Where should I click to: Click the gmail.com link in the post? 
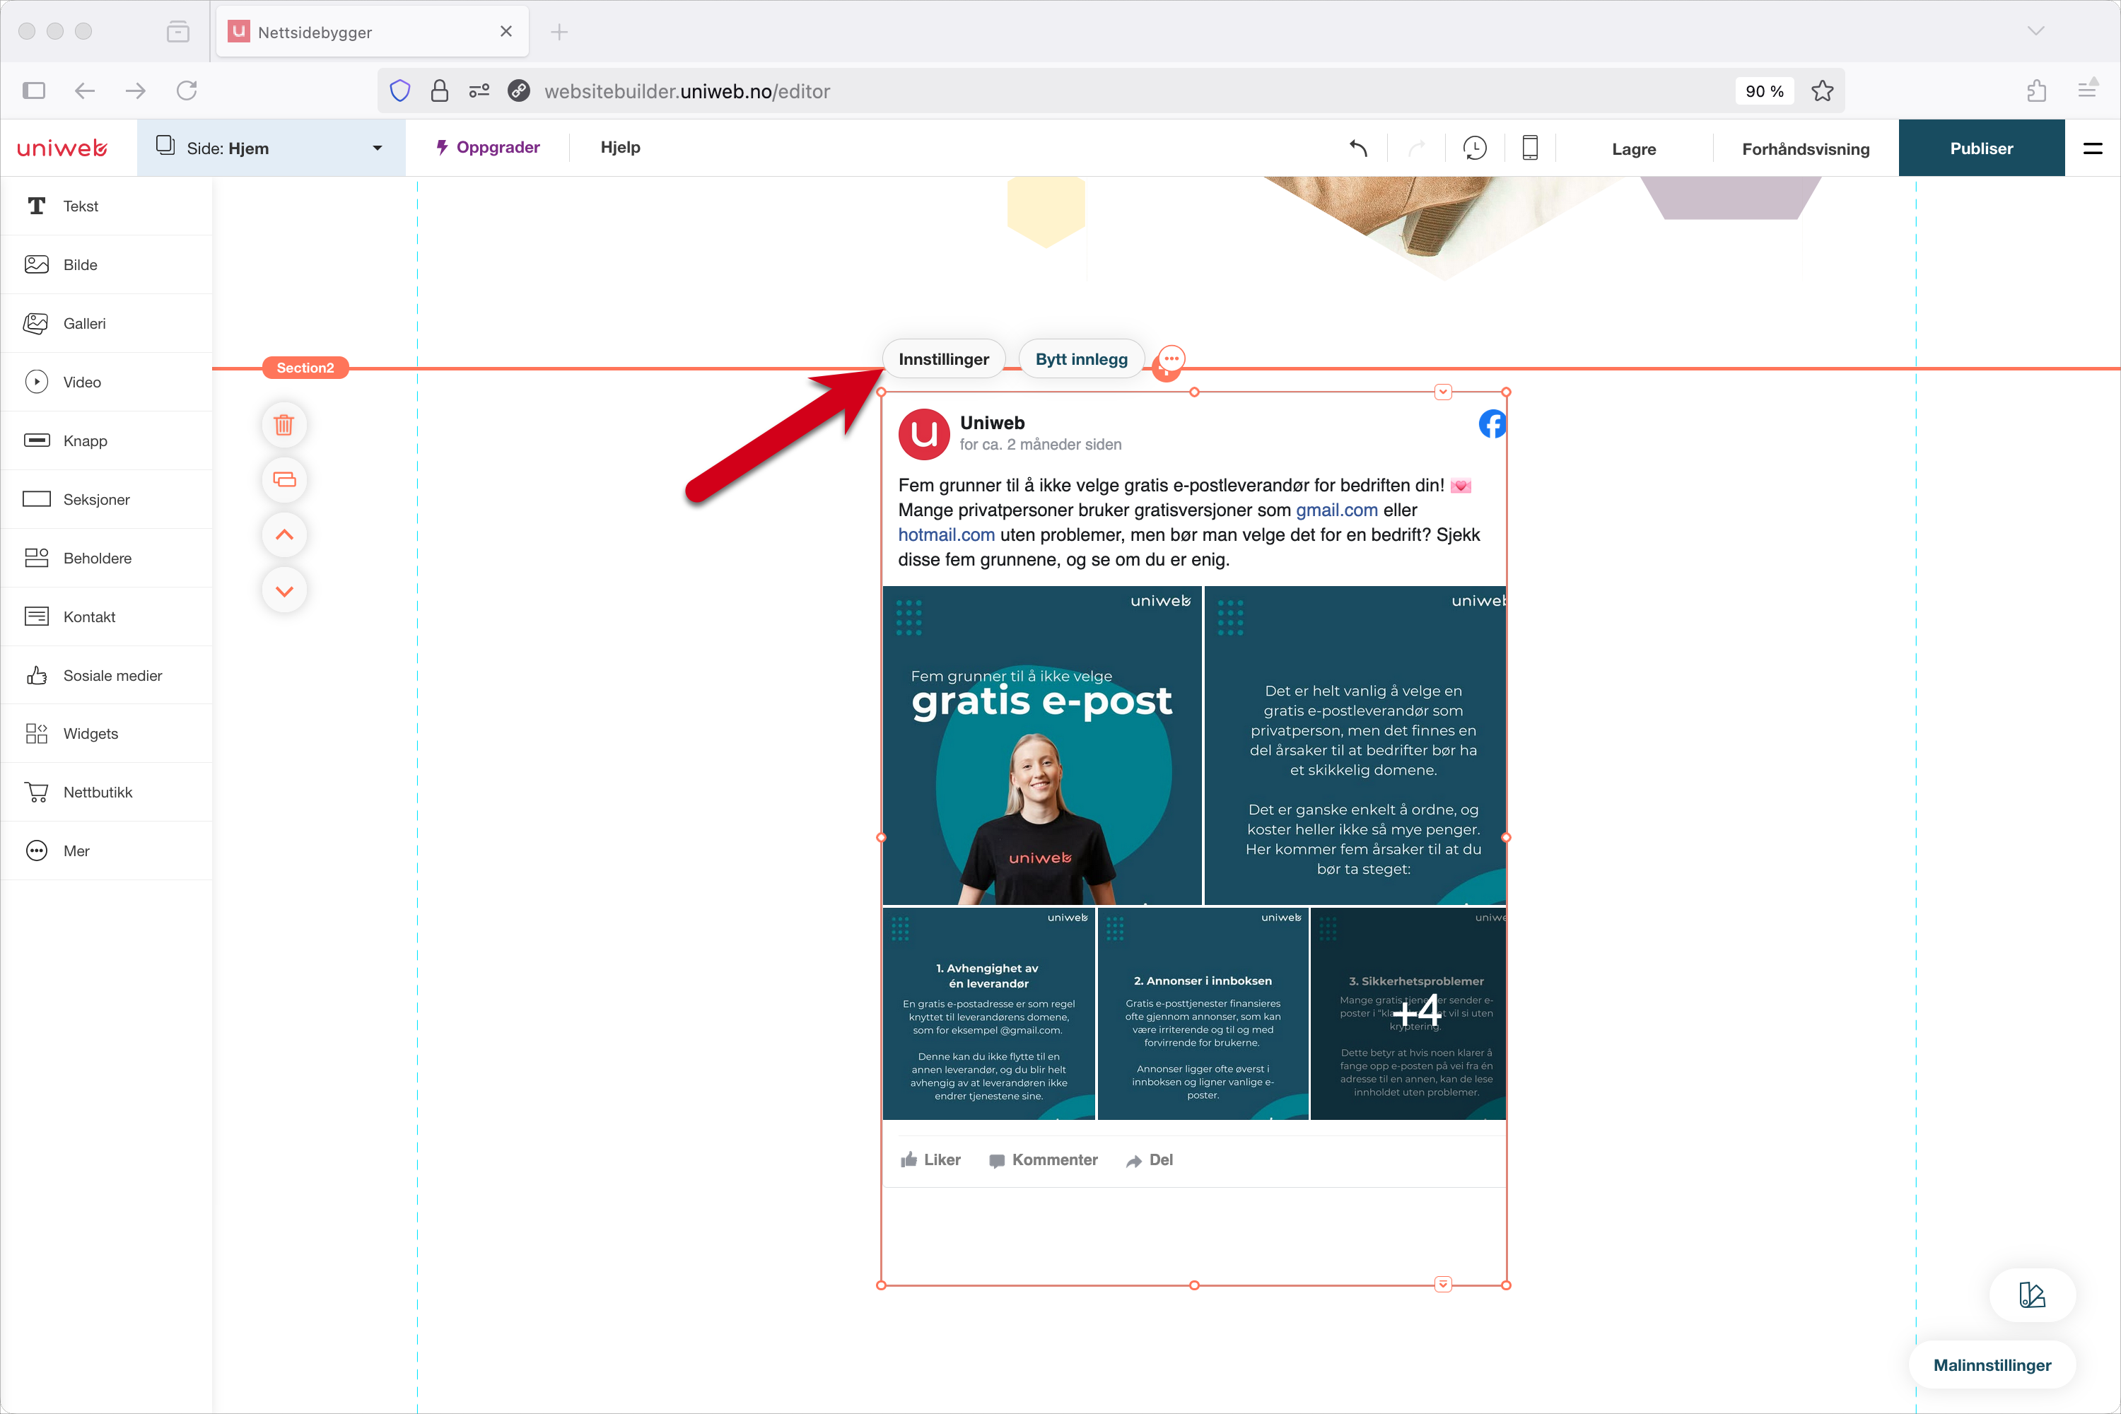click(1336, 510)
